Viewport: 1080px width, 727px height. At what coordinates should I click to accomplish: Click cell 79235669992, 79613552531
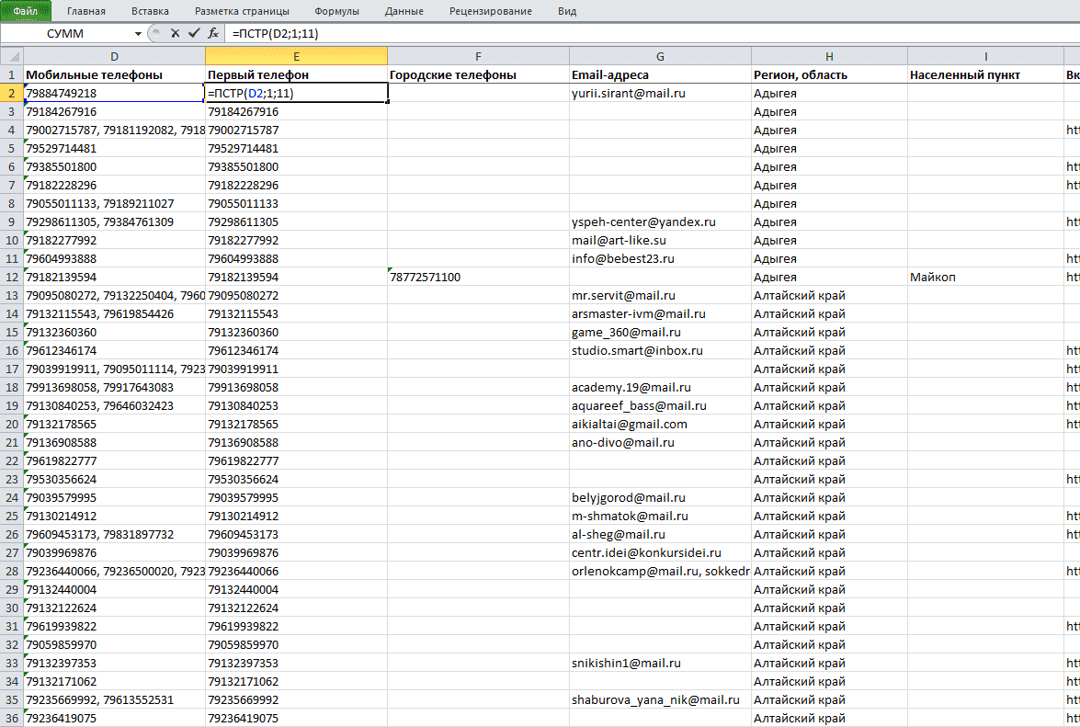tap(114, 699)
